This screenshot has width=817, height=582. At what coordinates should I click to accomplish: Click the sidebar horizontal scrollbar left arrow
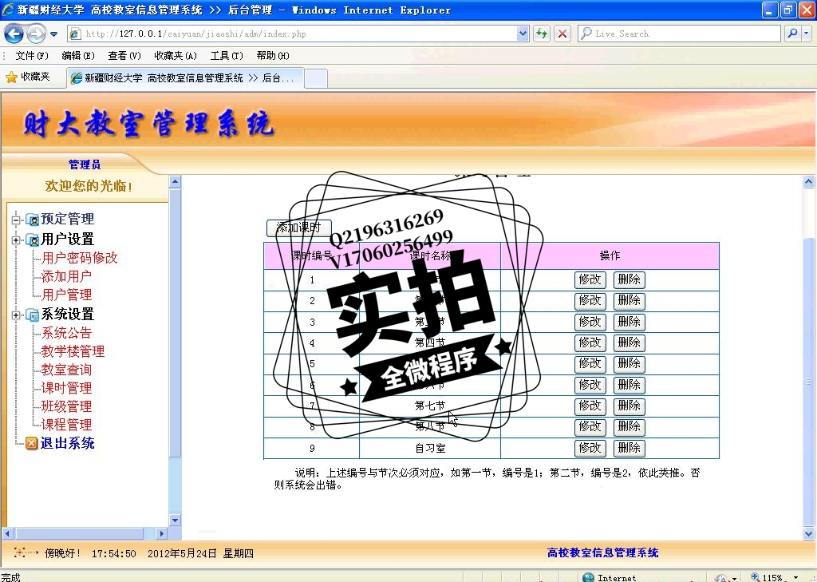(x=7, y=533)
